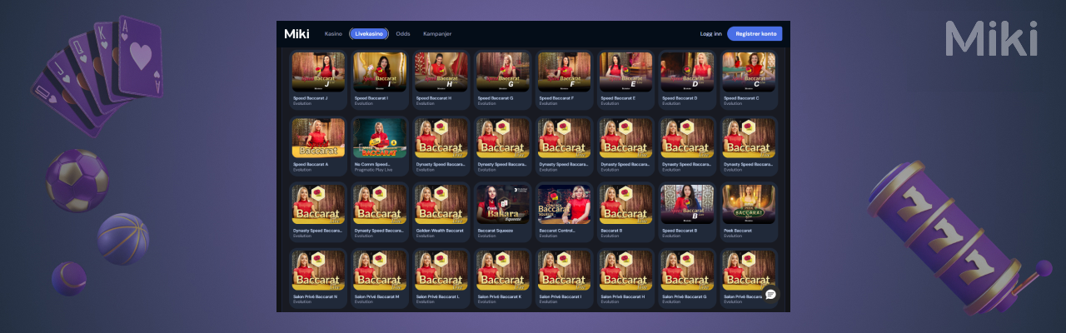Open the Salon Privé Baccarat N thumbnail
1066x333 pixels.
(318, 270)
